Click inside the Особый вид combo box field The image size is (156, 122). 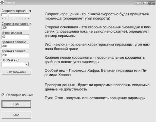click(x=13, y=64)
